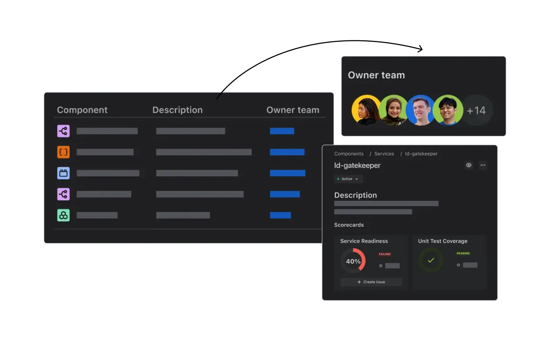Click the orange curly-braces component icon
The image size is (550, 340).
tap(63, 152)
